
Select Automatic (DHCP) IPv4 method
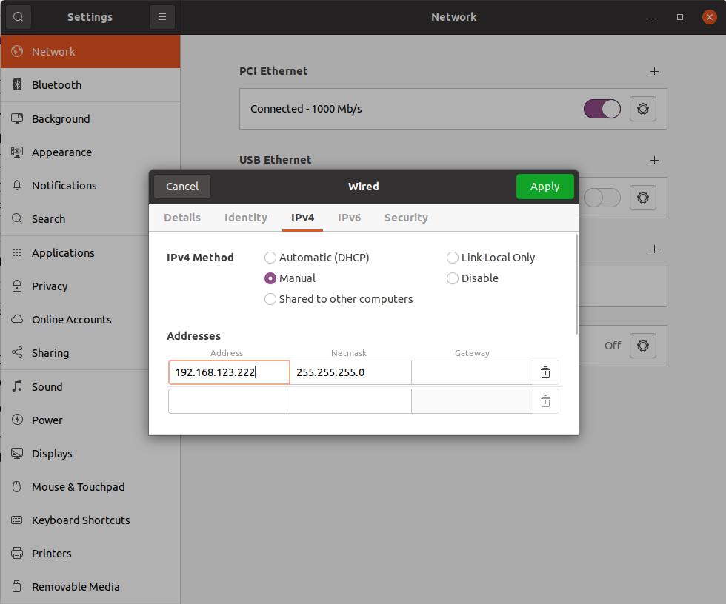click(270, 258)
